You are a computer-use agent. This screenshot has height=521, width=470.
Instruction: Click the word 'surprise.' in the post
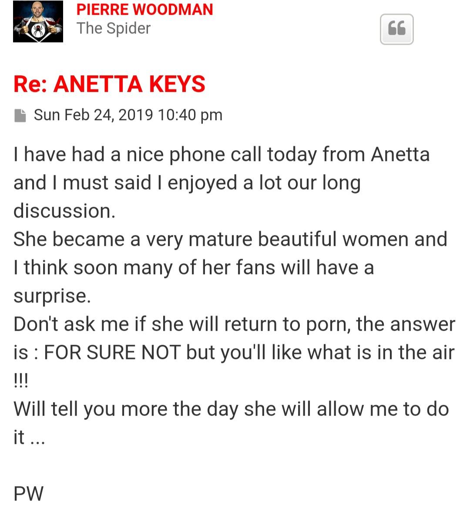[52, 296]
